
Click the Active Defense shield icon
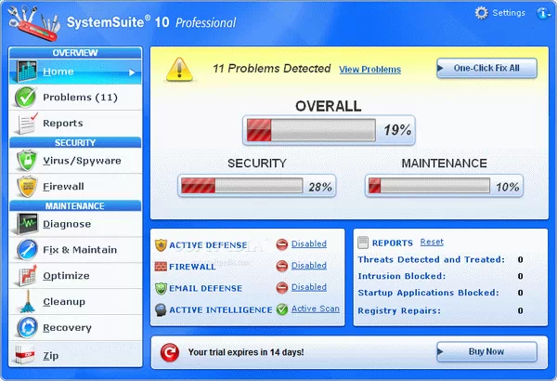(161, 245)
